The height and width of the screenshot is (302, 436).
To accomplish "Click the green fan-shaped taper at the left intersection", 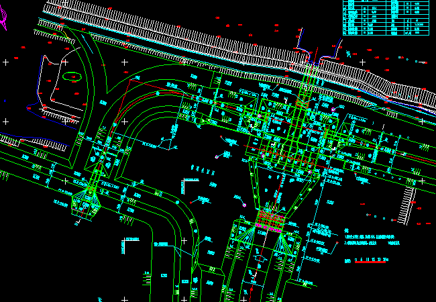I will pos(87,201).
